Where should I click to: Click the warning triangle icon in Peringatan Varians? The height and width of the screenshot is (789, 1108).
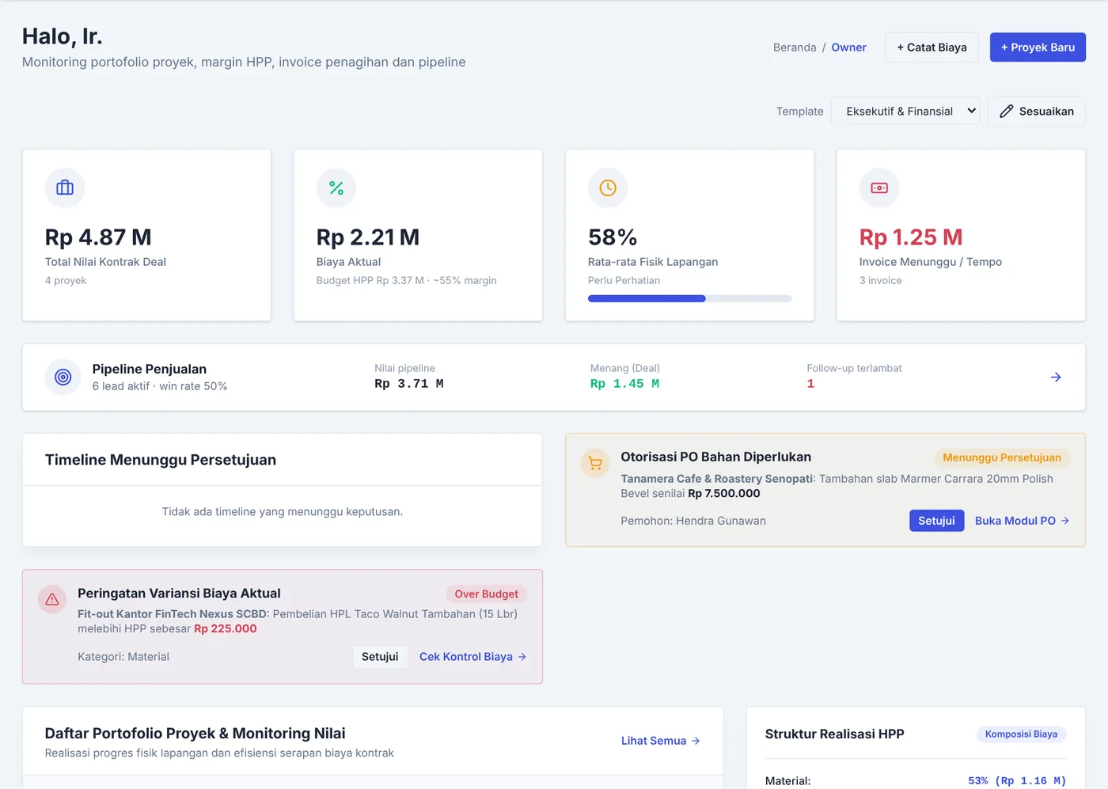pyautogui.click(x=52, y=600)
